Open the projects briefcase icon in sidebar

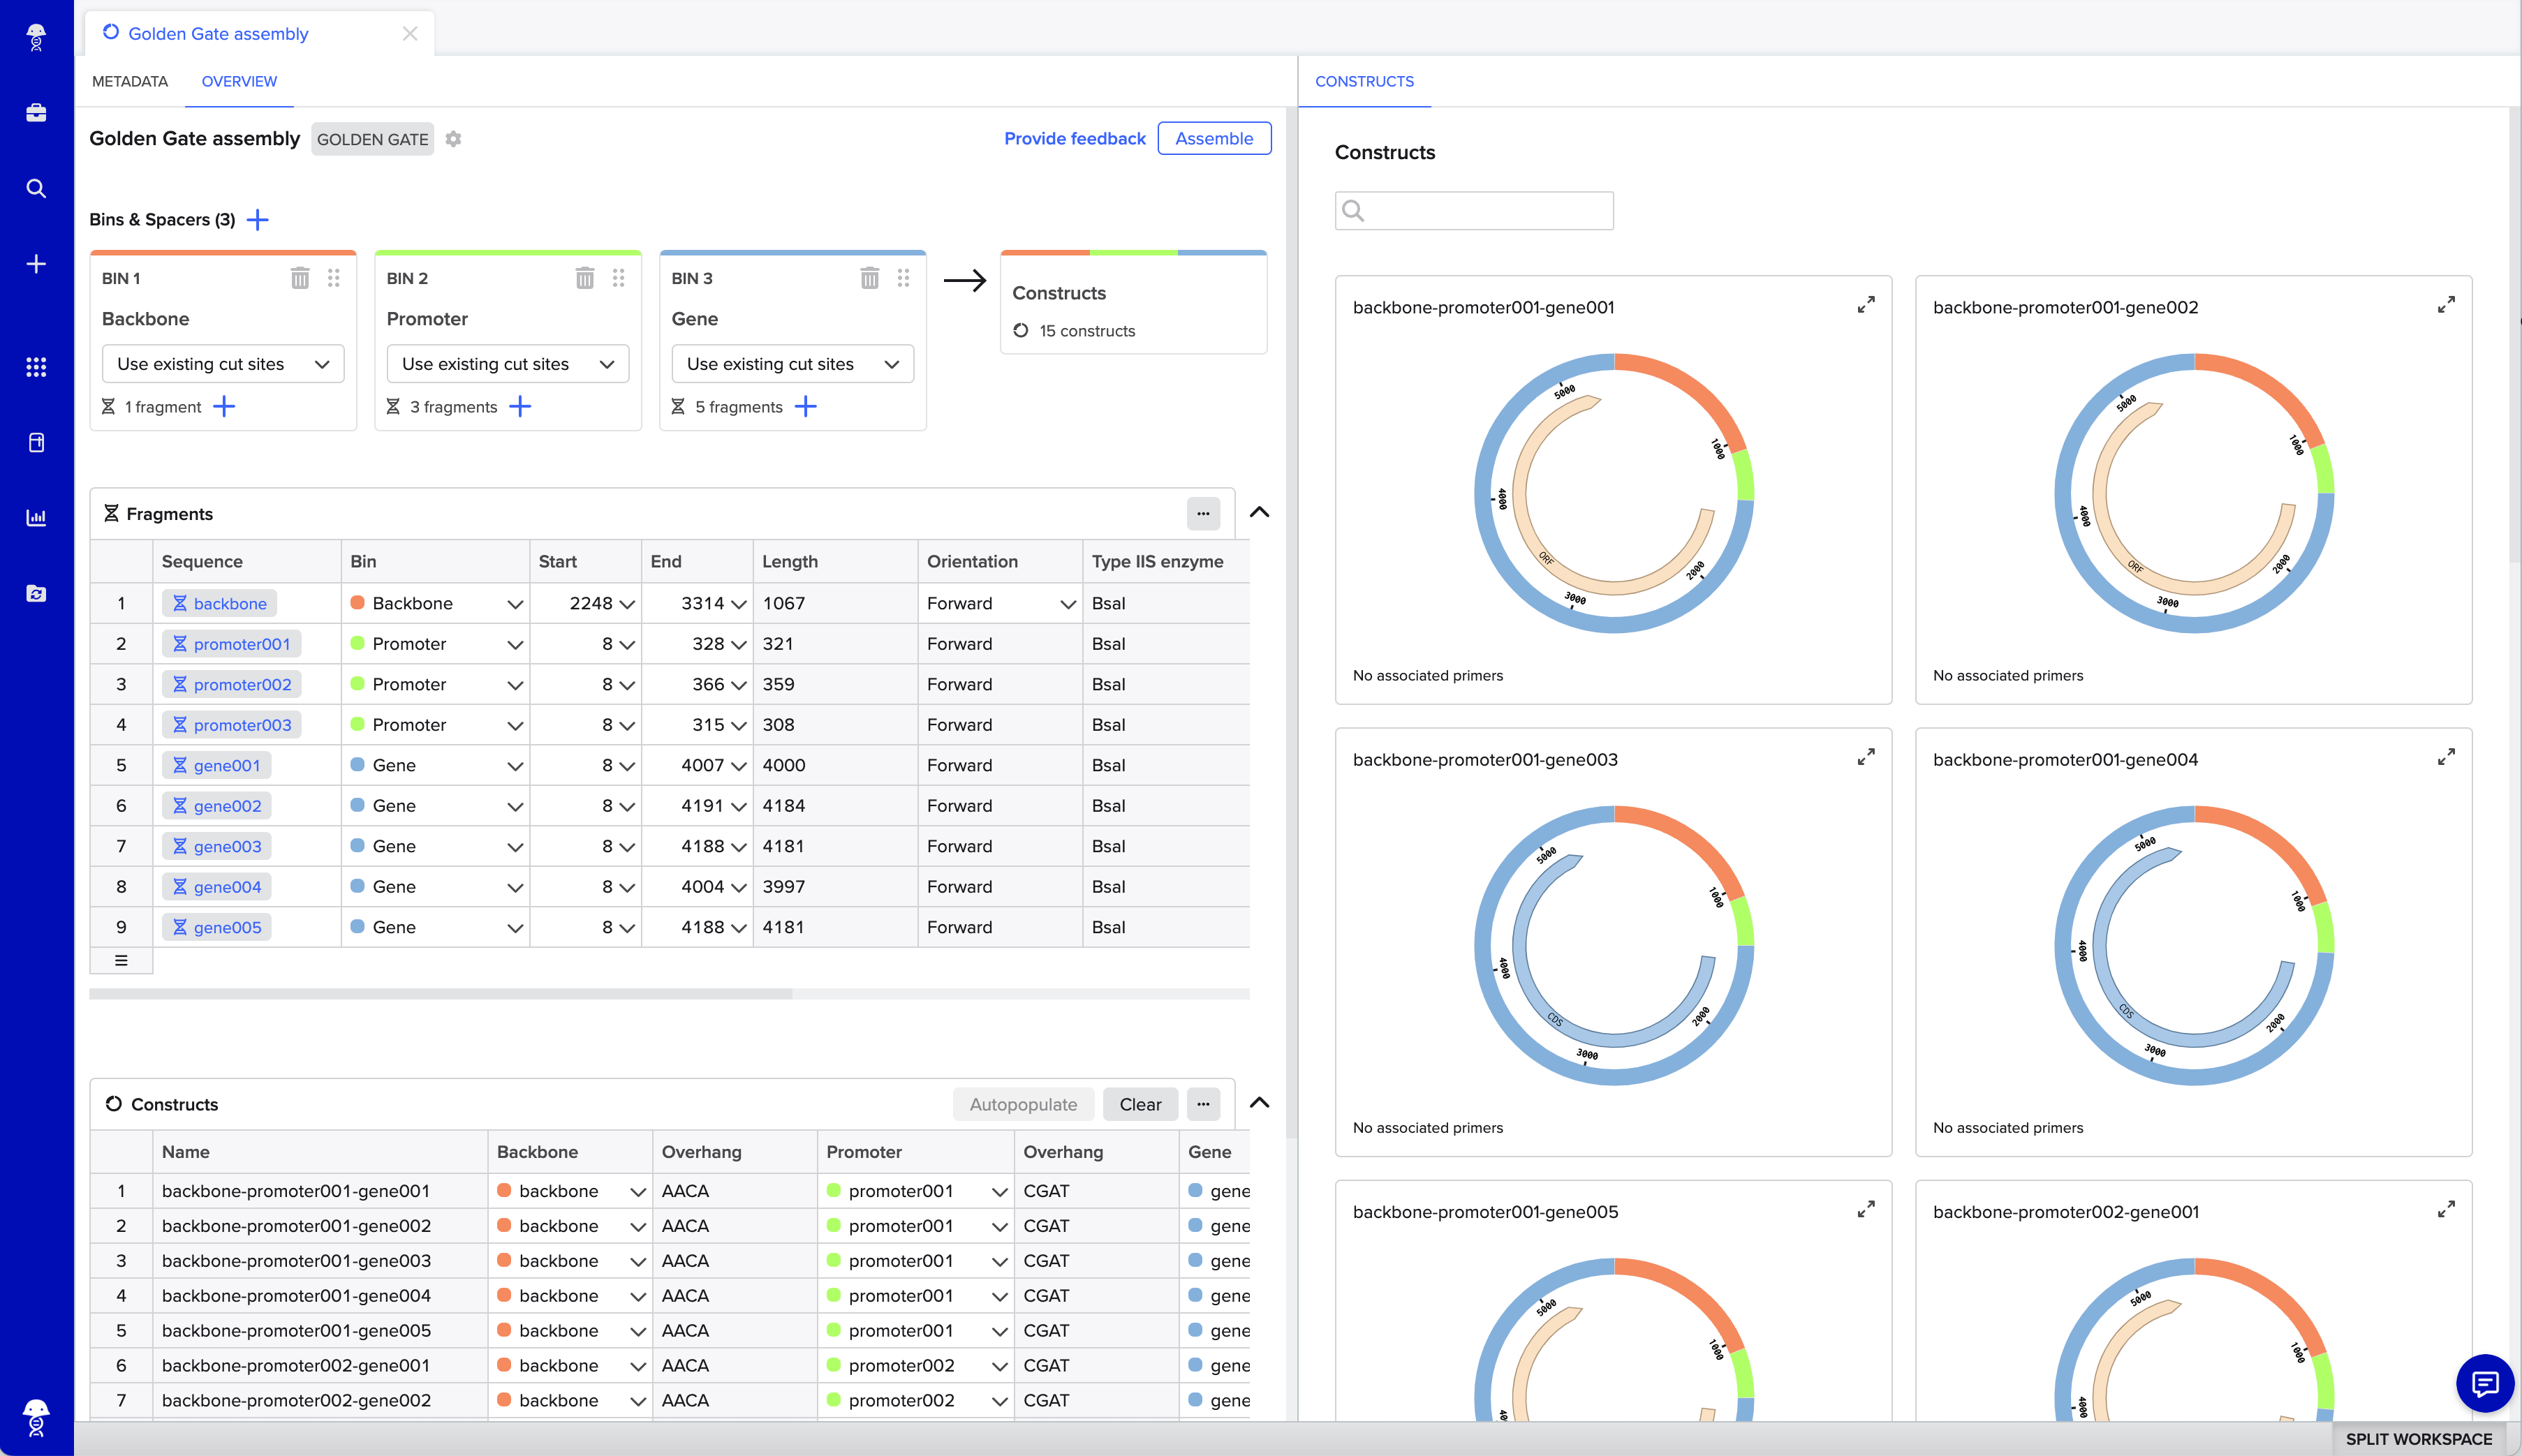[36, 112]
